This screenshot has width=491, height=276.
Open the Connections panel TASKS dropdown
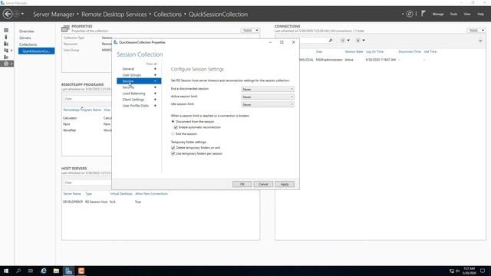point(476,31)
